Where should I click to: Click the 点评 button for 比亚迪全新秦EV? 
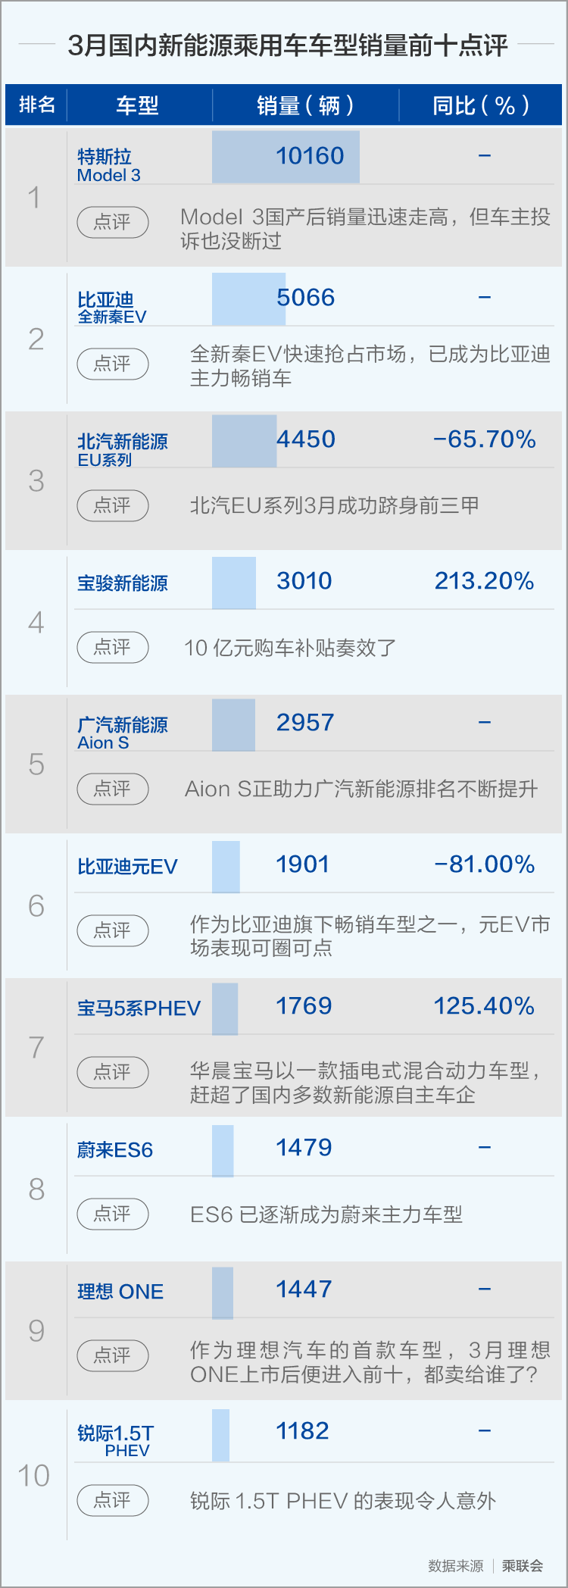pos(113,364)
